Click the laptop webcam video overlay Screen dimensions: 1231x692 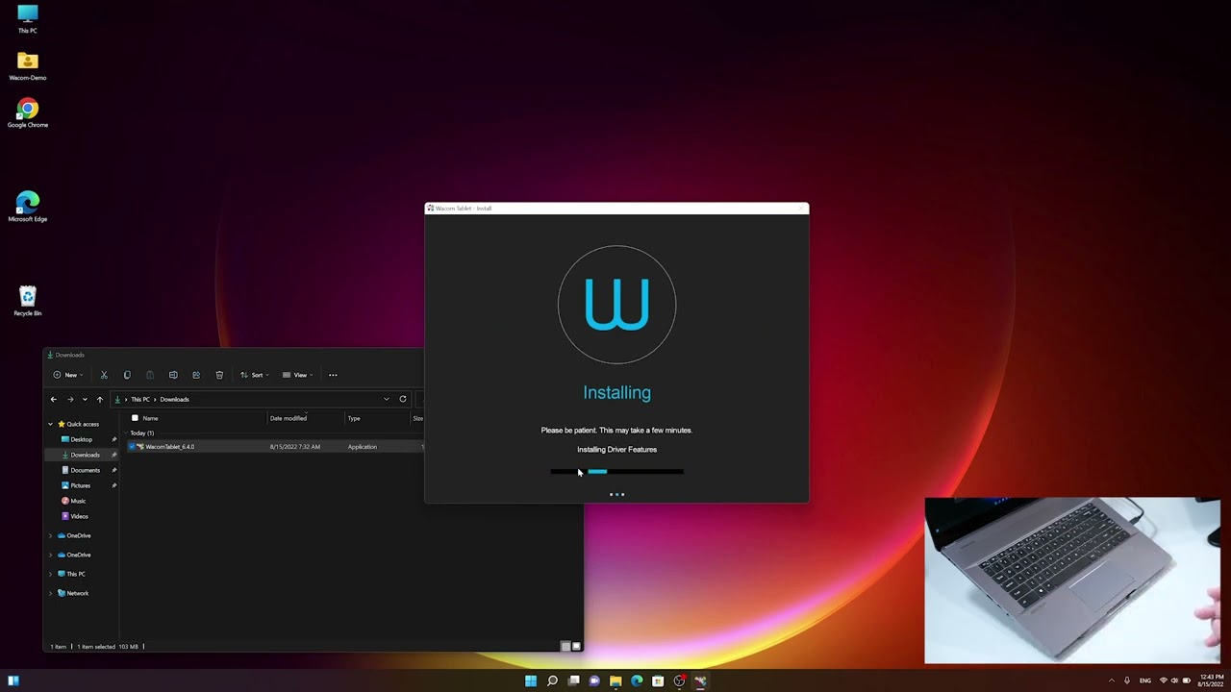pos(1072,581)
